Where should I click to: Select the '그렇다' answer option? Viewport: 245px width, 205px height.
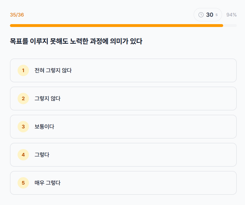(x=123, y=155)
